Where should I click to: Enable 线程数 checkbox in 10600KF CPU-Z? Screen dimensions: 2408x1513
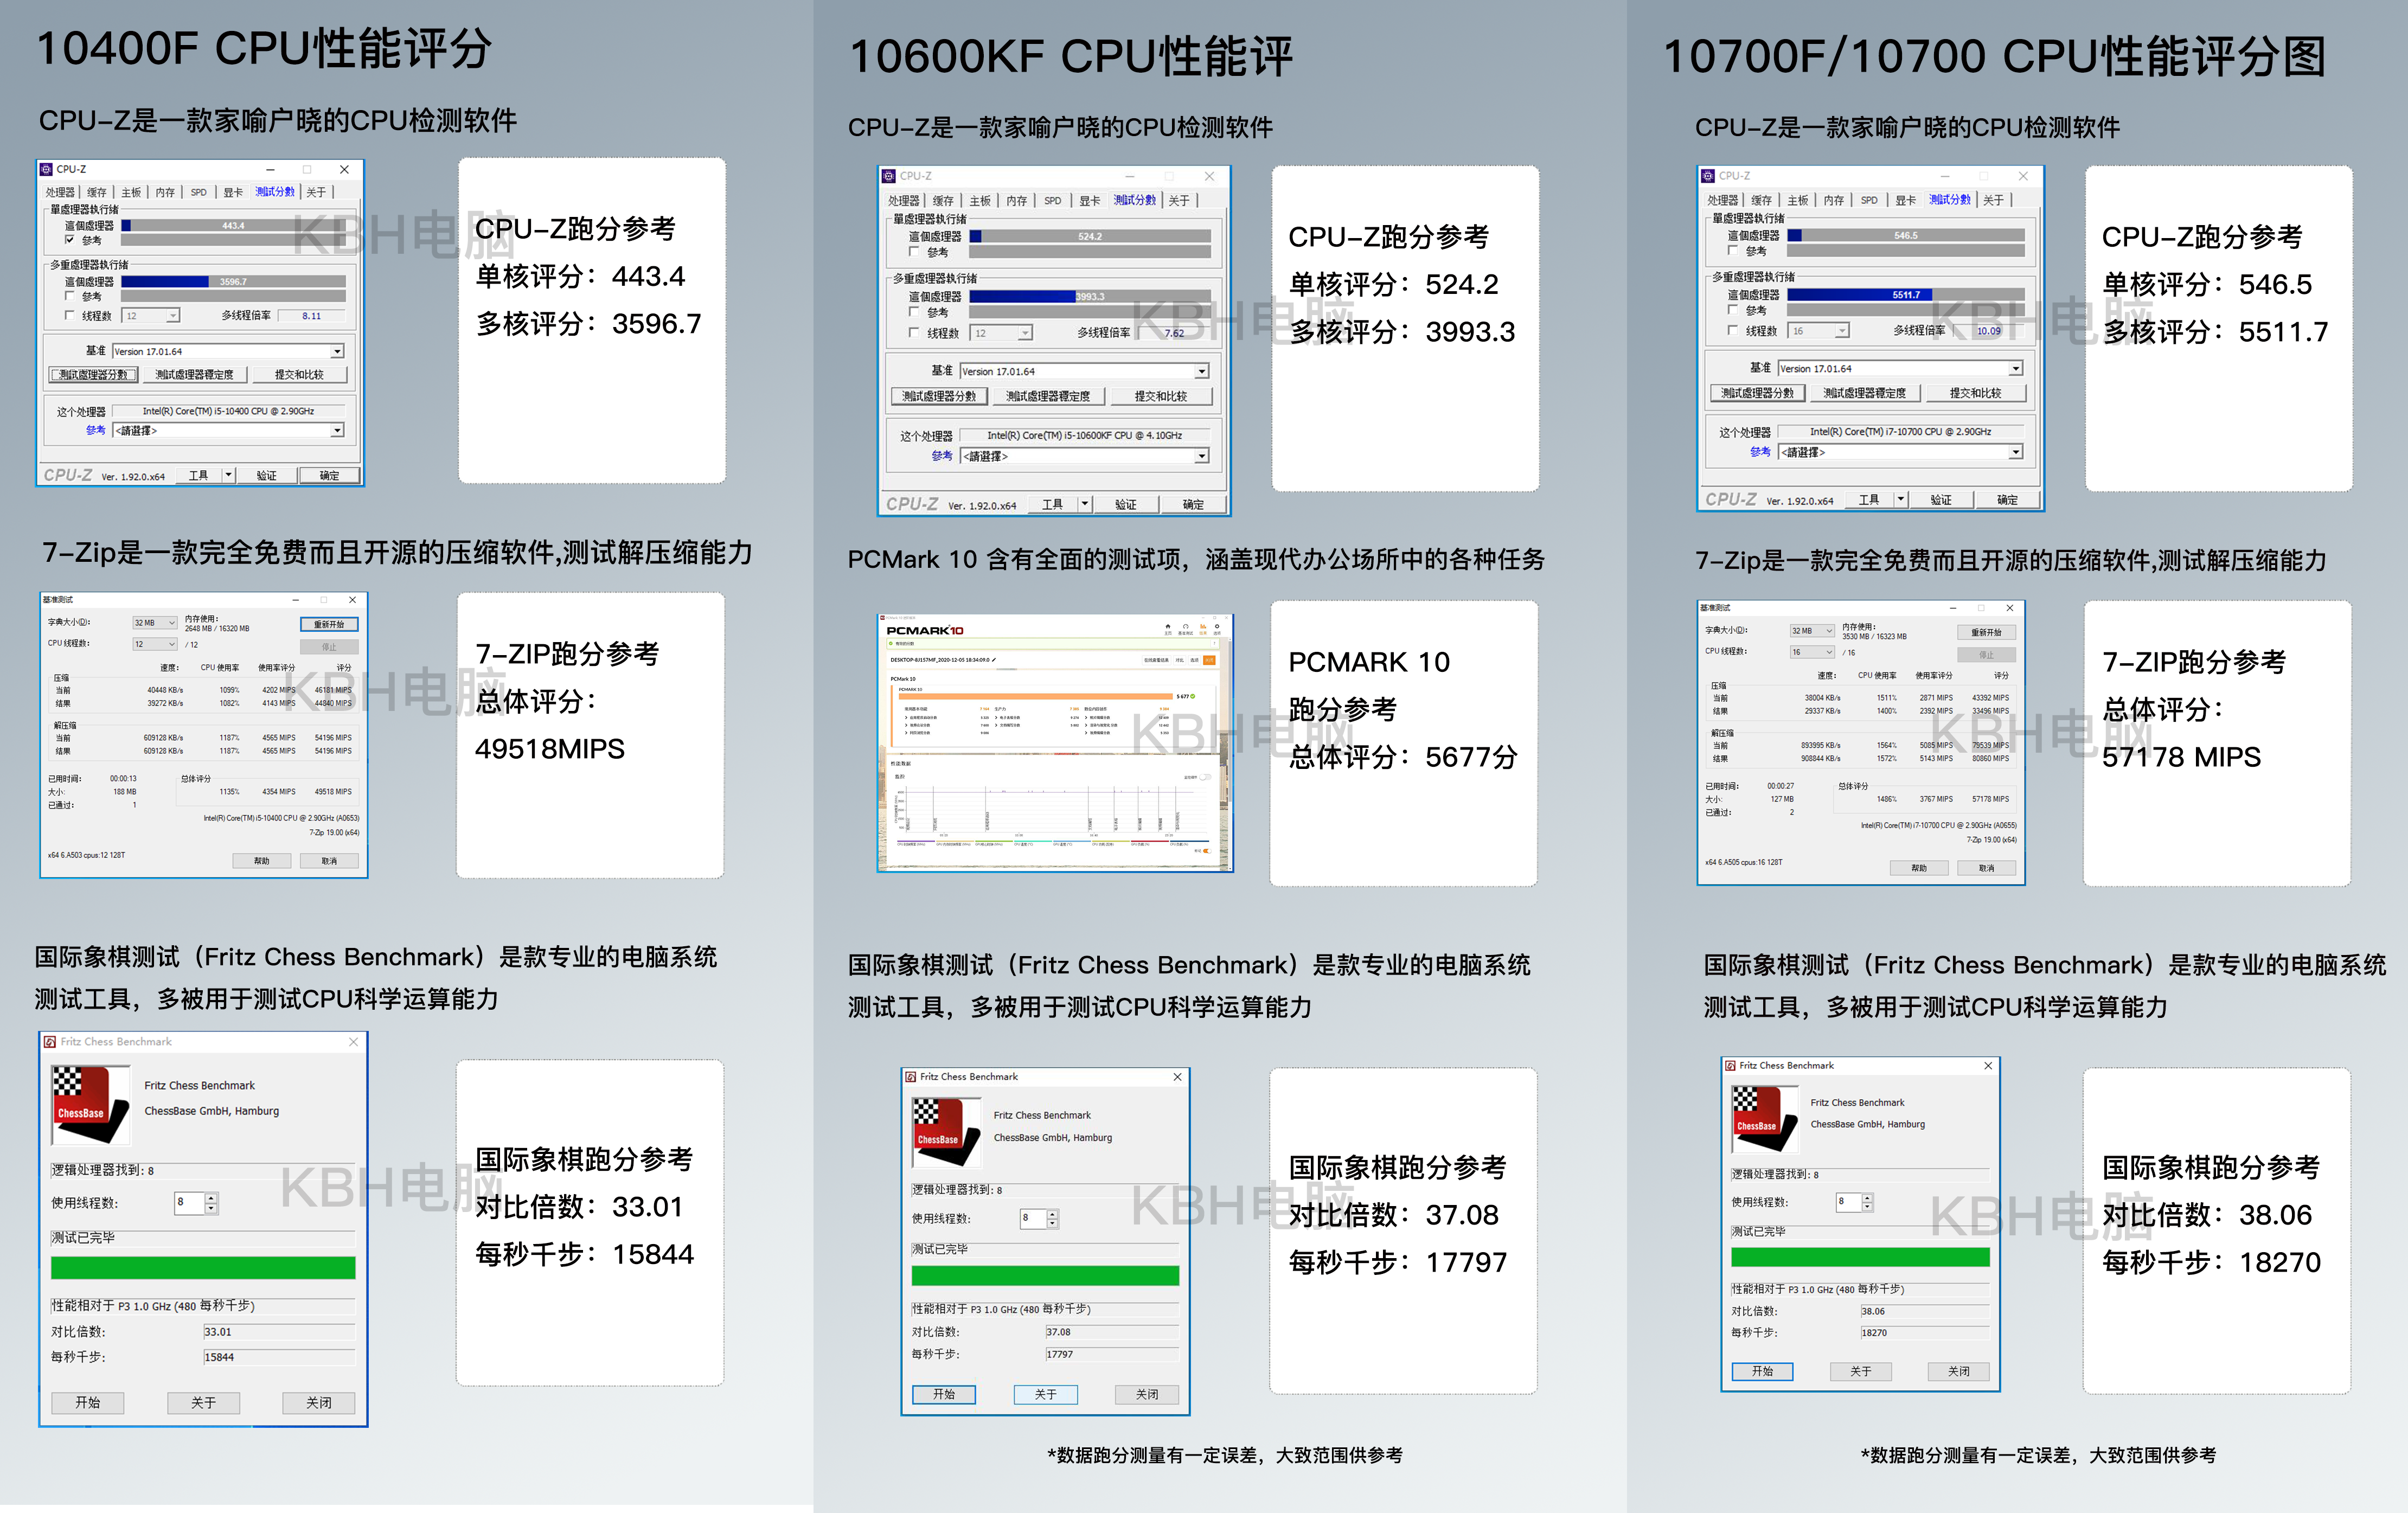click(x=914, y=332)
